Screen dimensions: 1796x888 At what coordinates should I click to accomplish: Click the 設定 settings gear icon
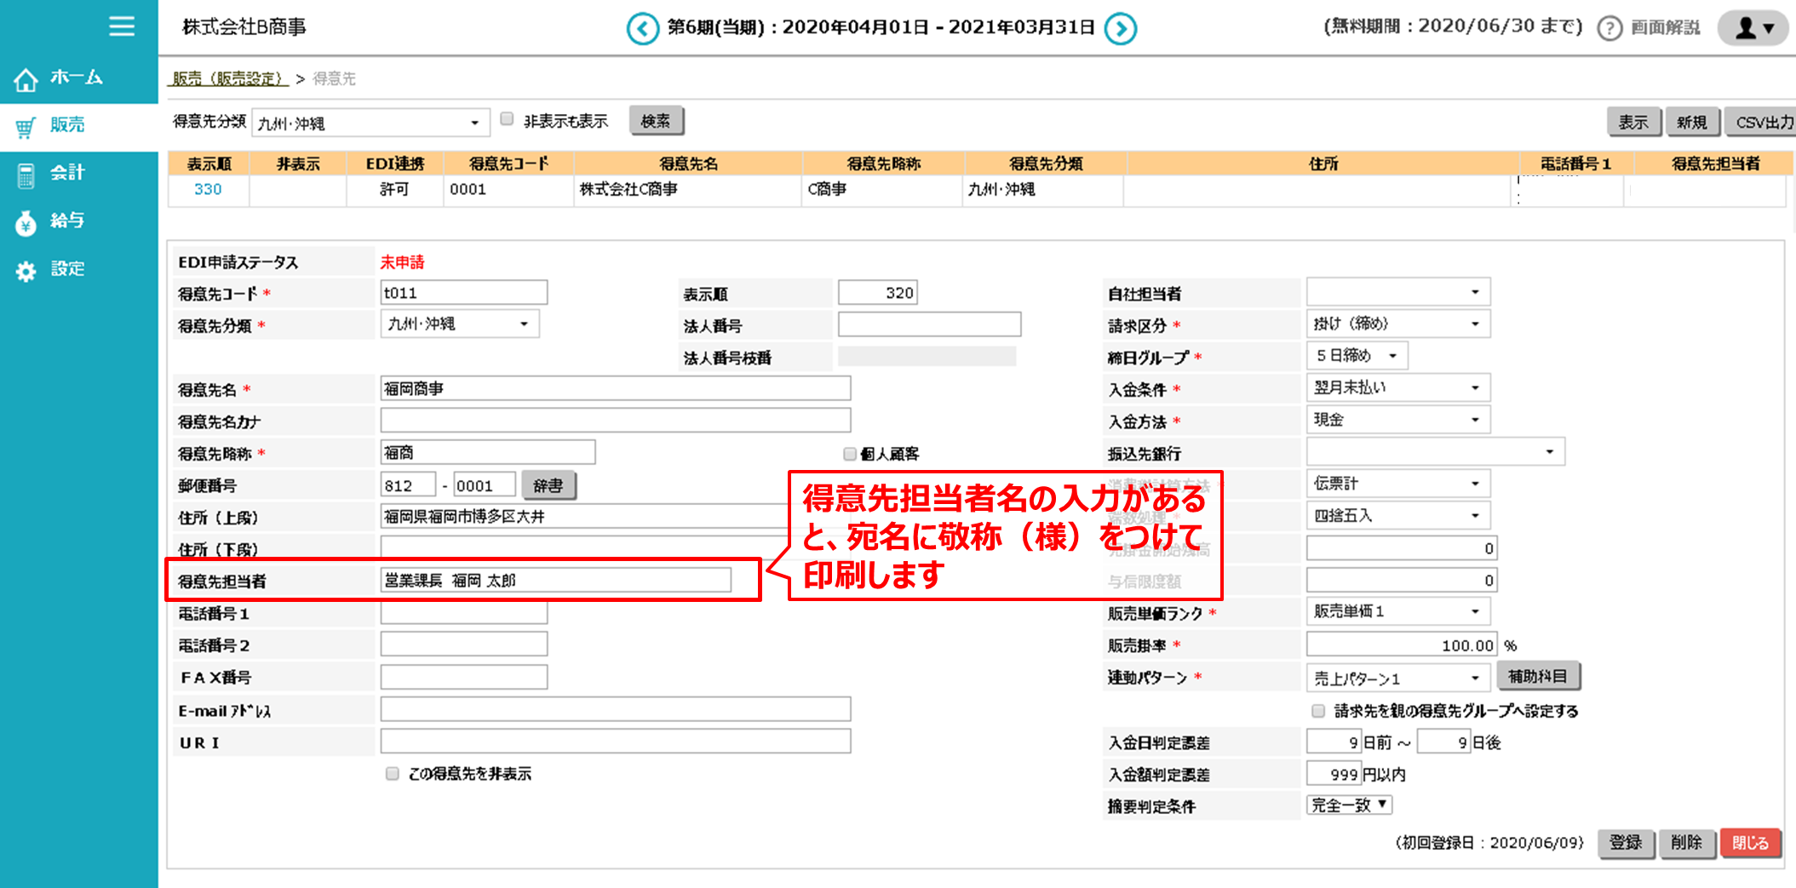[26, 269]
